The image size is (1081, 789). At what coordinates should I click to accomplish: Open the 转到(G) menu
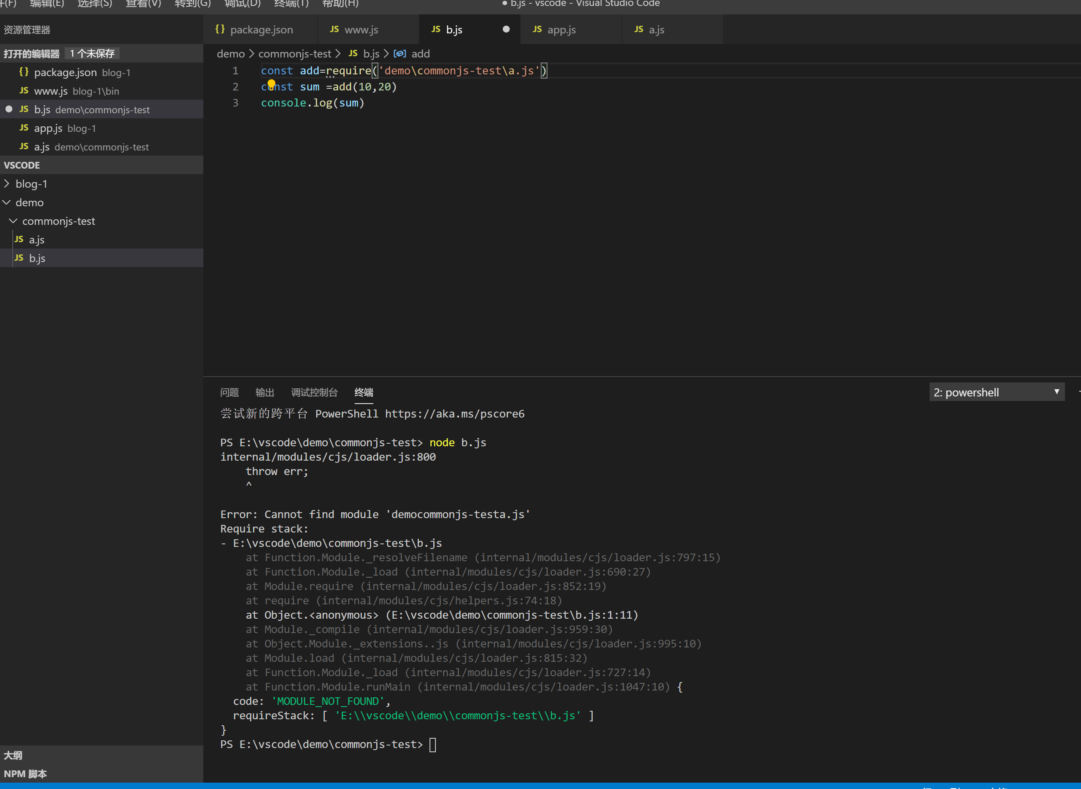tap(192, 4)
